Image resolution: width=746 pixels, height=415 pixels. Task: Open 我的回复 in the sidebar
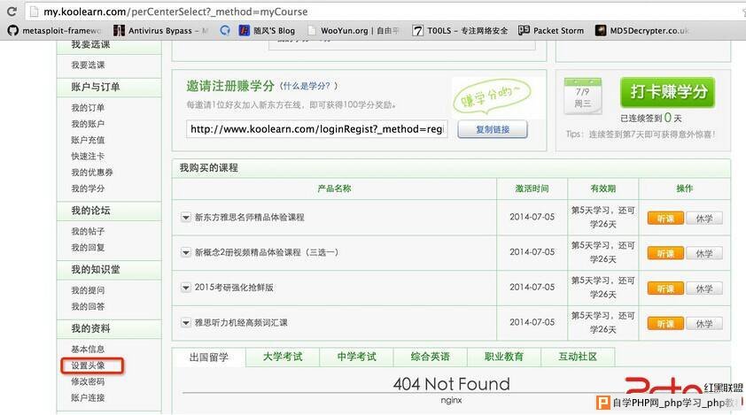tap(88, 248)
